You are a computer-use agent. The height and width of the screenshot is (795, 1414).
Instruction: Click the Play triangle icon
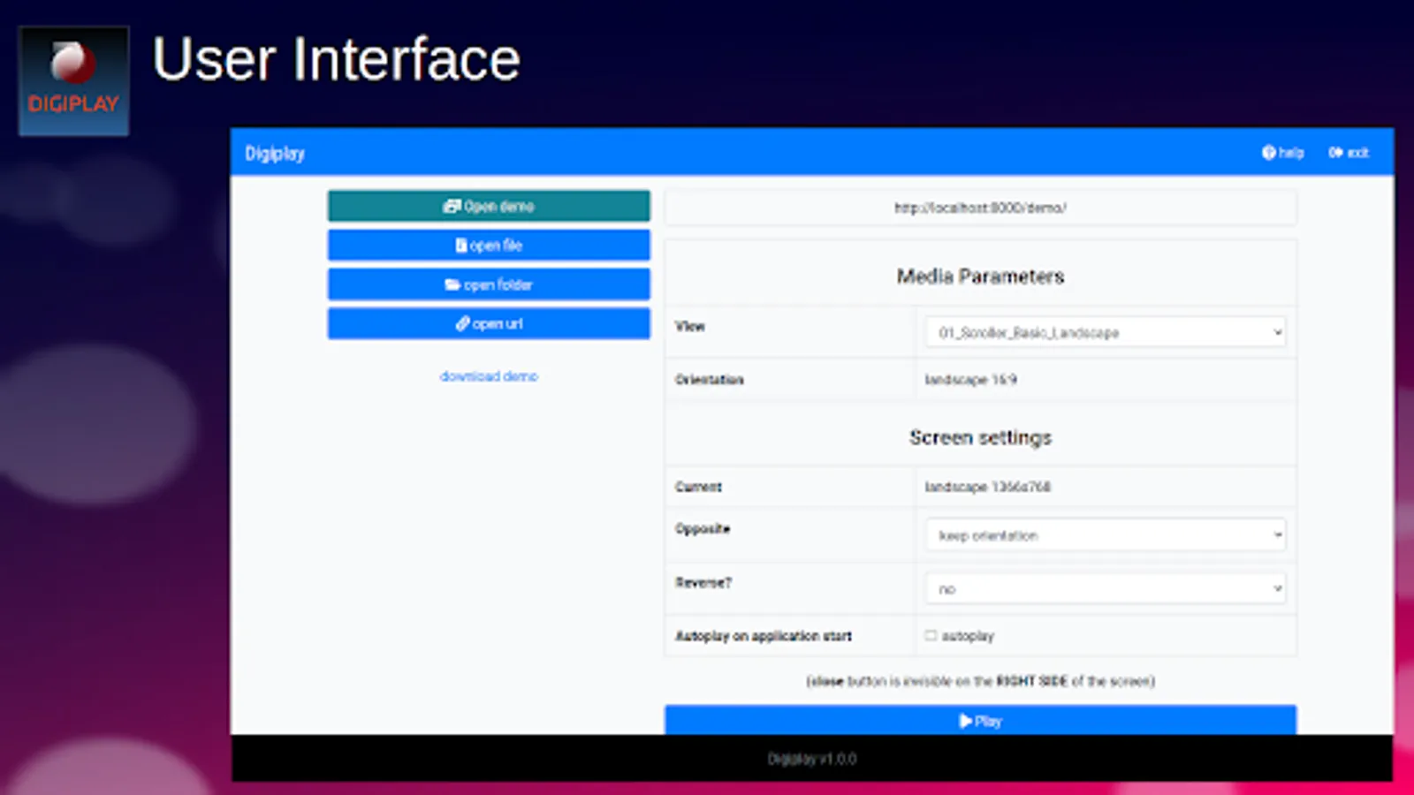click(965, 721)
